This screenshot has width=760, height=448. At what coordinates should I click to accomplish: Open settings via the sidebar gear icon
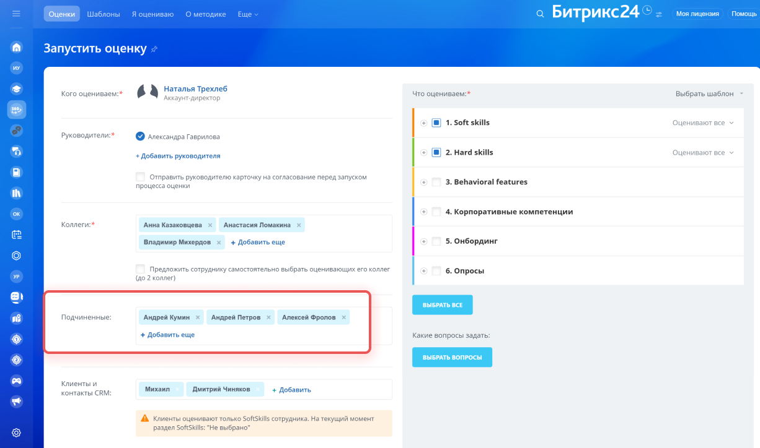[17, 433]
